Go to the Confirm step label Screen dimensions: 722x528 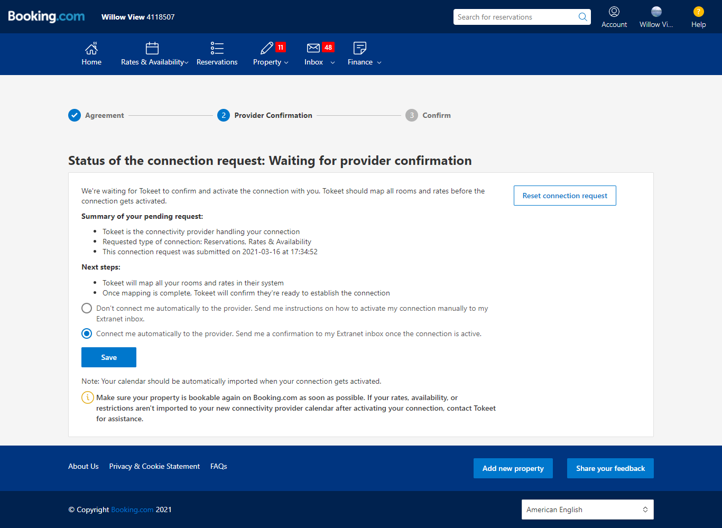click(x=437, y=115)
